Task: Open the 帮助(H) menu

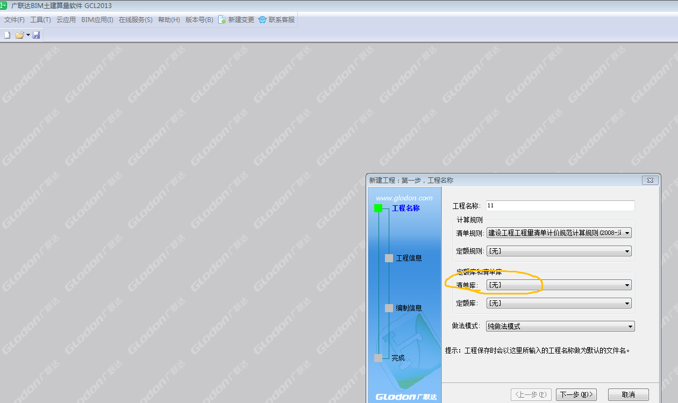Action: point(169,20)
